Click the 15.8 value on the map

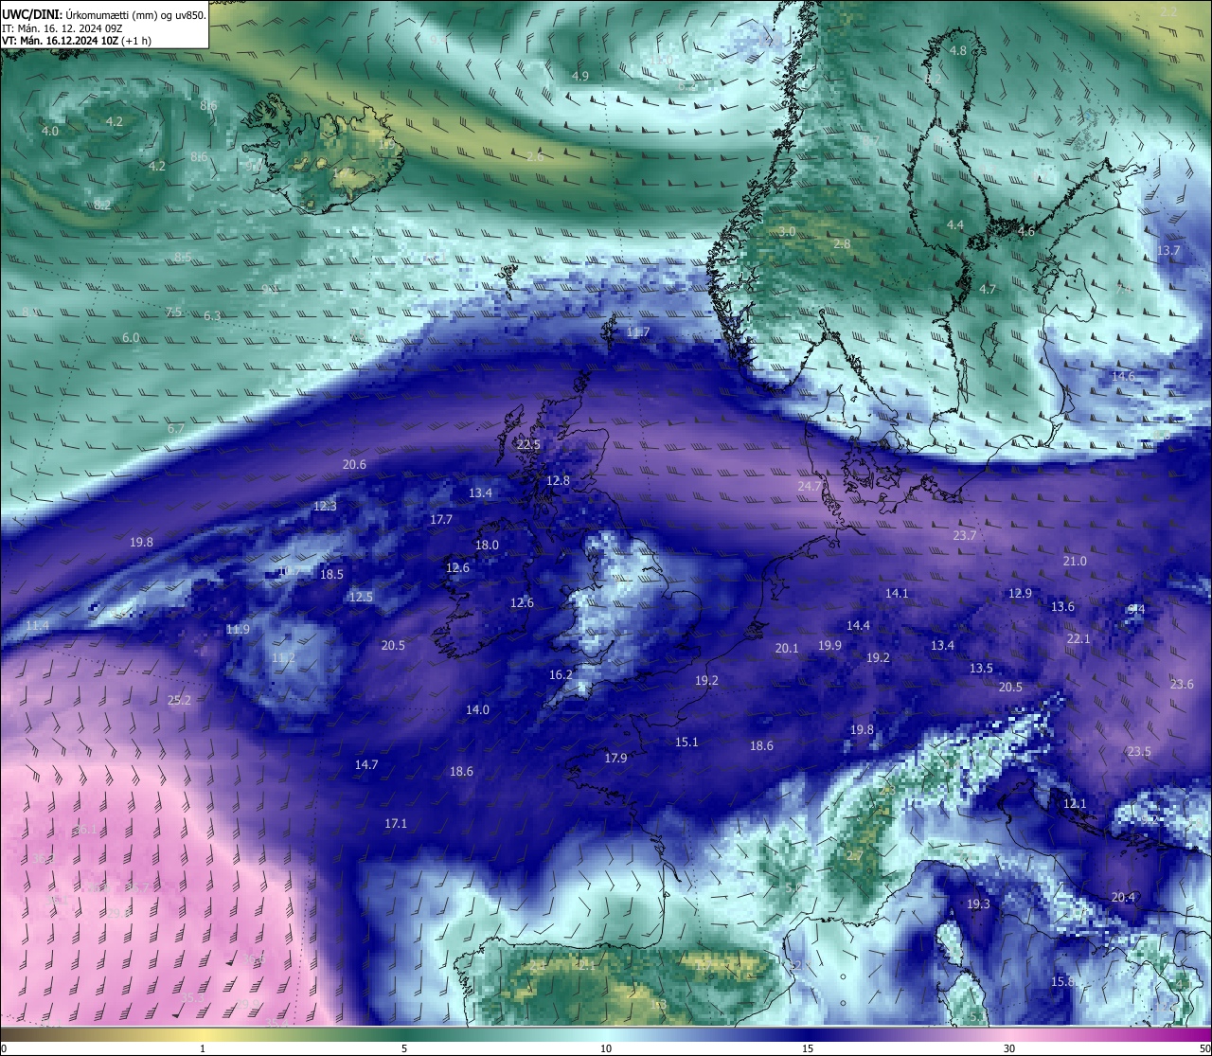point(1062,982)
